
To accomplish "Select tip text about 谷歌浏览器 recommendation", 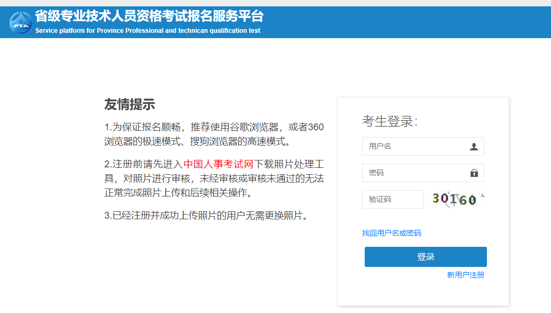I will tap(212, 135).
